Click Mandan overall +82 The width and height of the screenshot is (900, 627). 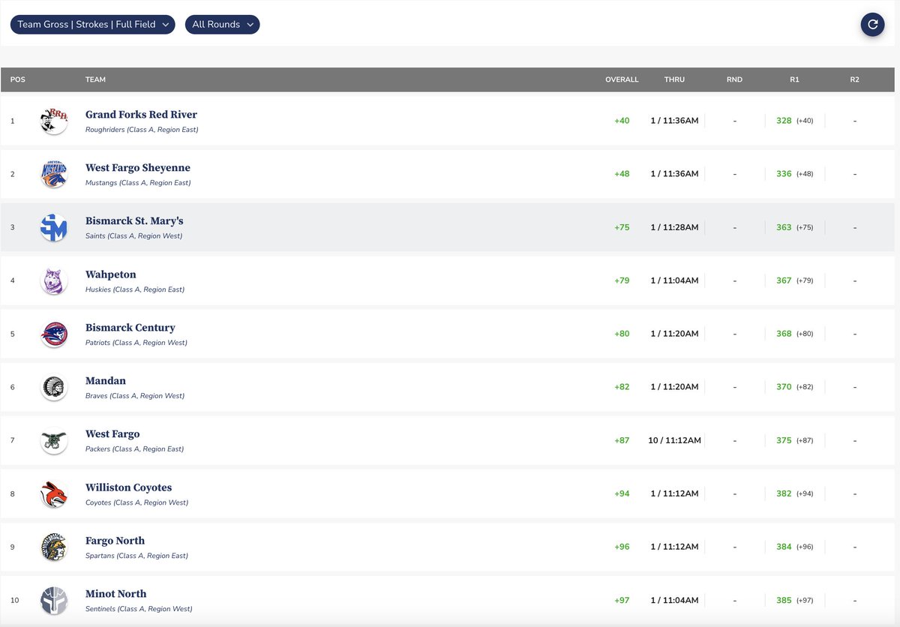tap(622, 387)
